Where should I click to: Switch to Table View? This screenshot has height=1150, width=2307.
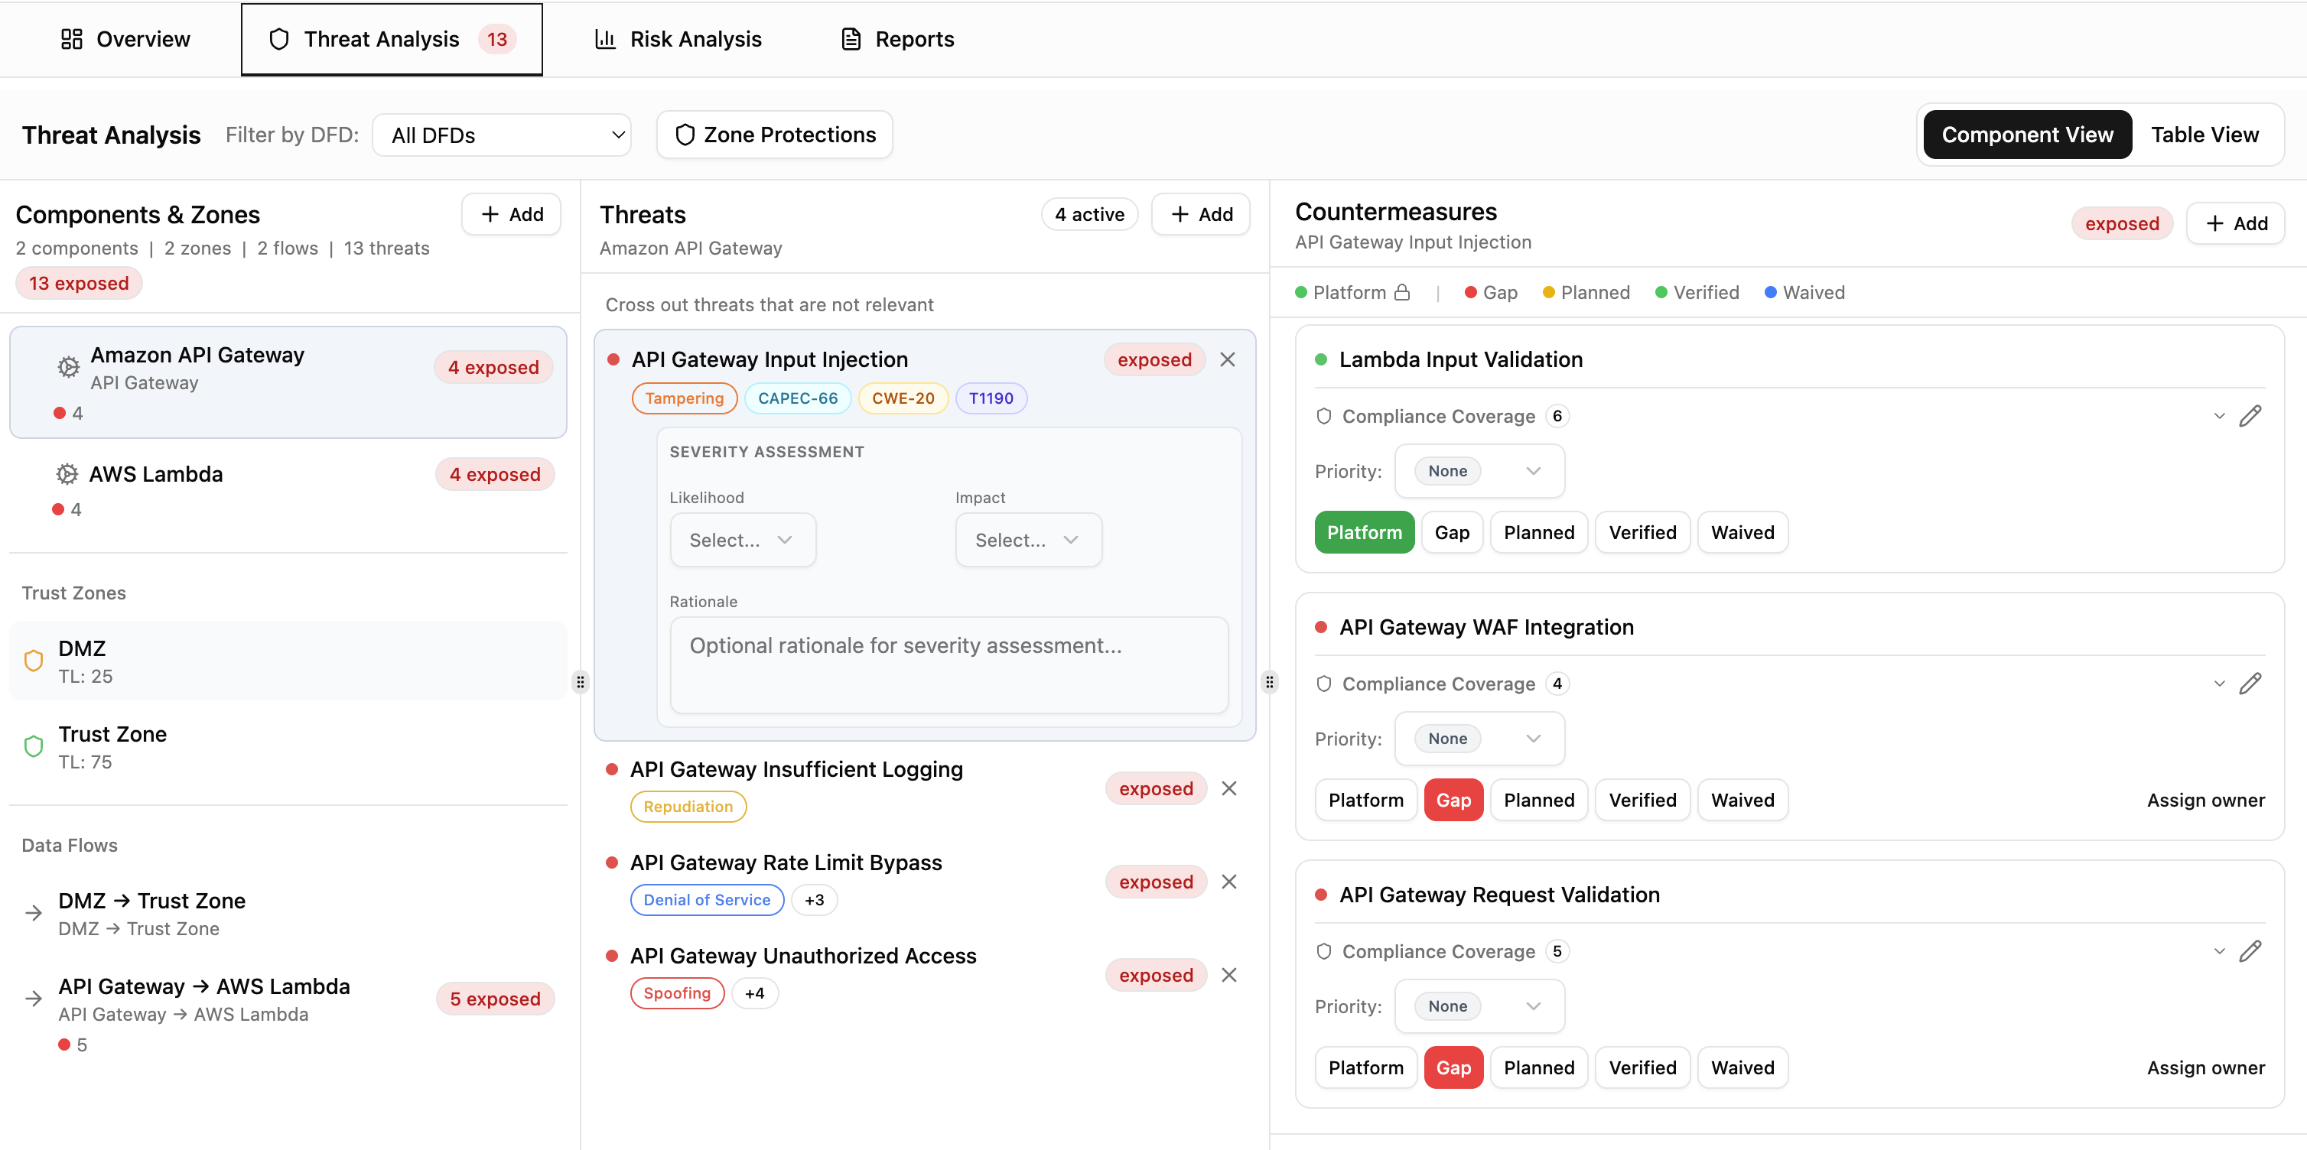click(x=2204, y=135)
